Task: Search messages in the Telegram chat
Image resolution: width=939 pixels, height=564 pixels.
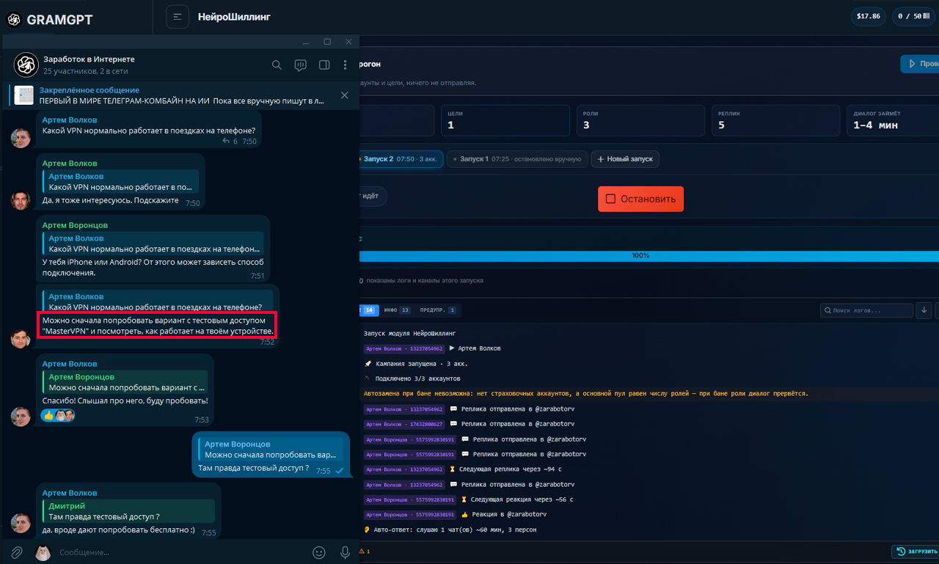Action: point(277,65)
